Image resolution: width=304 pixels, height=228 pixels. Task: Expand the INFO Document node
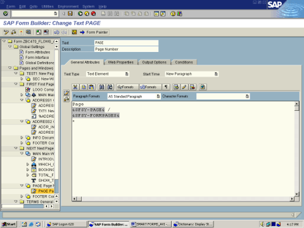click(x=22, y=137)
